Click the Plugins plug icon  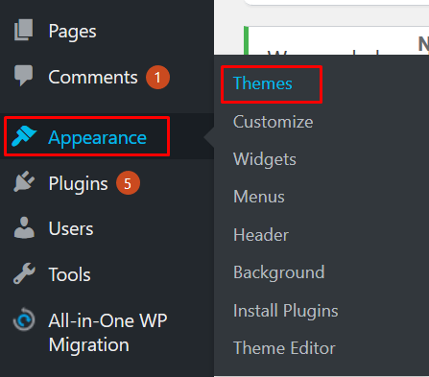pyautogui.click(x=24, y=181)
